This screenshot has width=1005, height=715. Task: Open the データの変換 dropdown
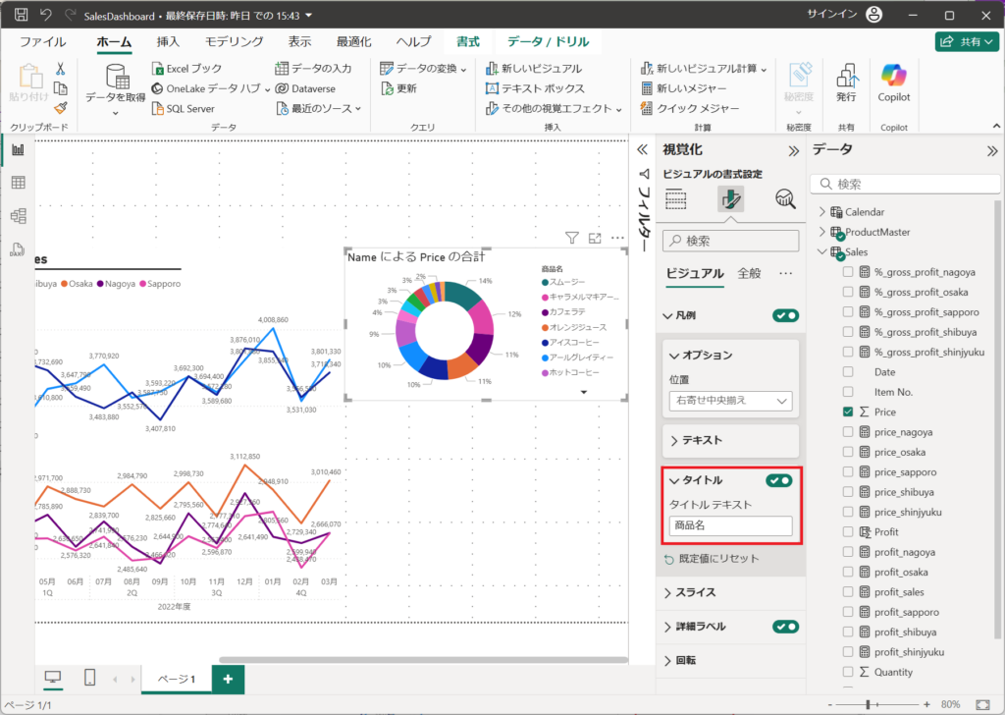pos(423,69)
